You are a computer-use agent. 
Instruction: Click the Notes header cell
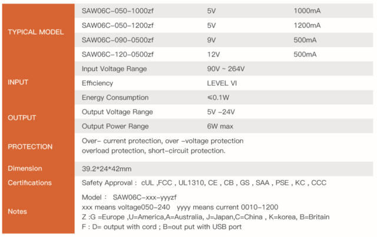click(x=18, y=211)
